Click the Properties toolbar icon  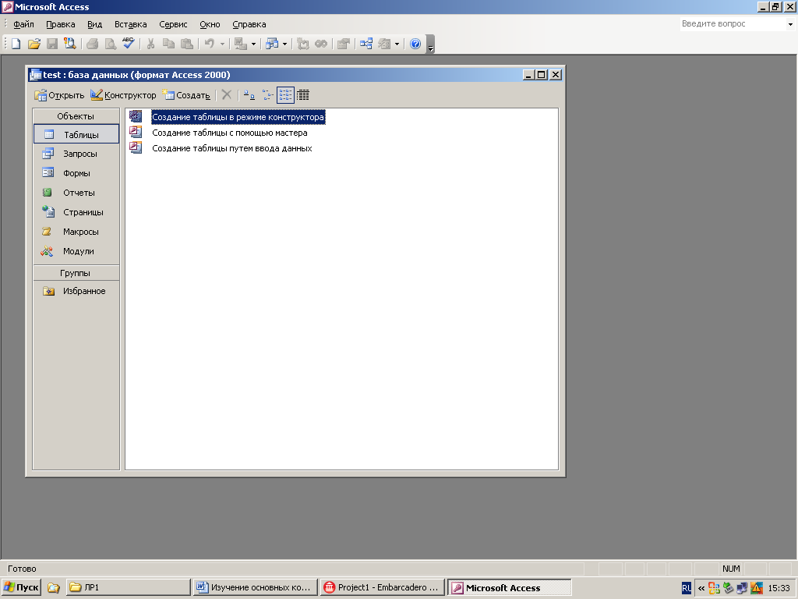[344, 44]
